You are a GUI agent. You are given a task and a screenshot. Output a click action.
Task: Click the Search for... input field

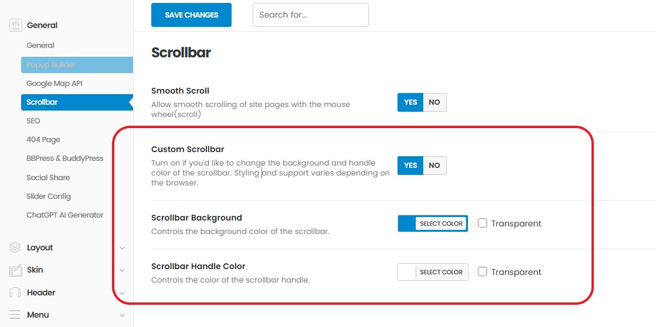coord(310,15)
